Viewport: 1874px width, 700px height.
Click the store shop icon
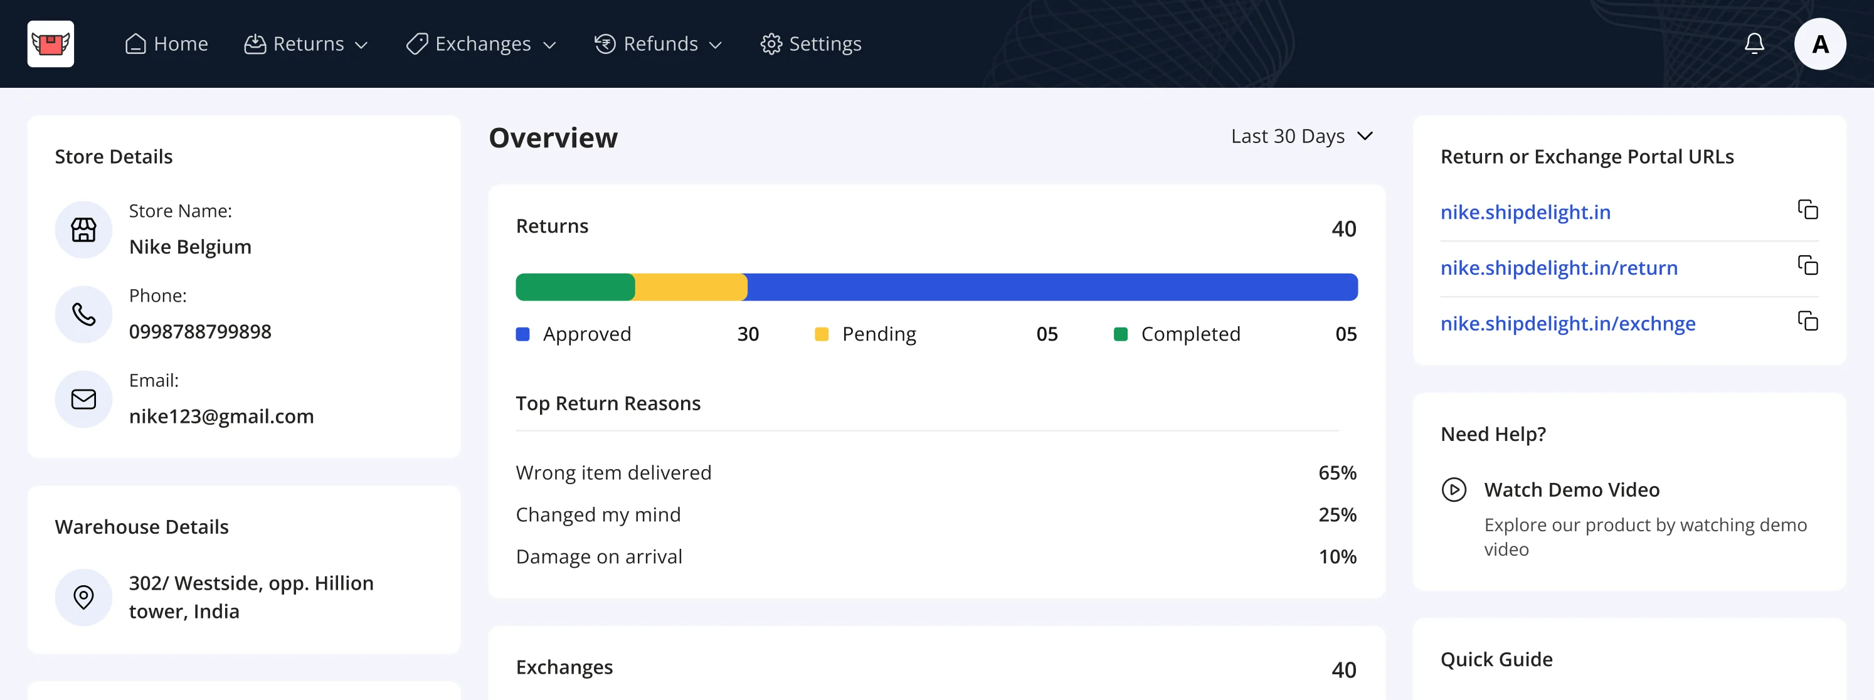pos(83,230)
